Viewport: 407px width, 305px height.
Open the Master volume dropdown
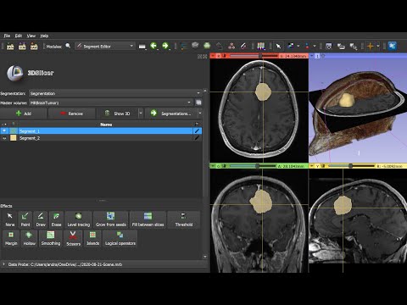[x=111, y=103]
